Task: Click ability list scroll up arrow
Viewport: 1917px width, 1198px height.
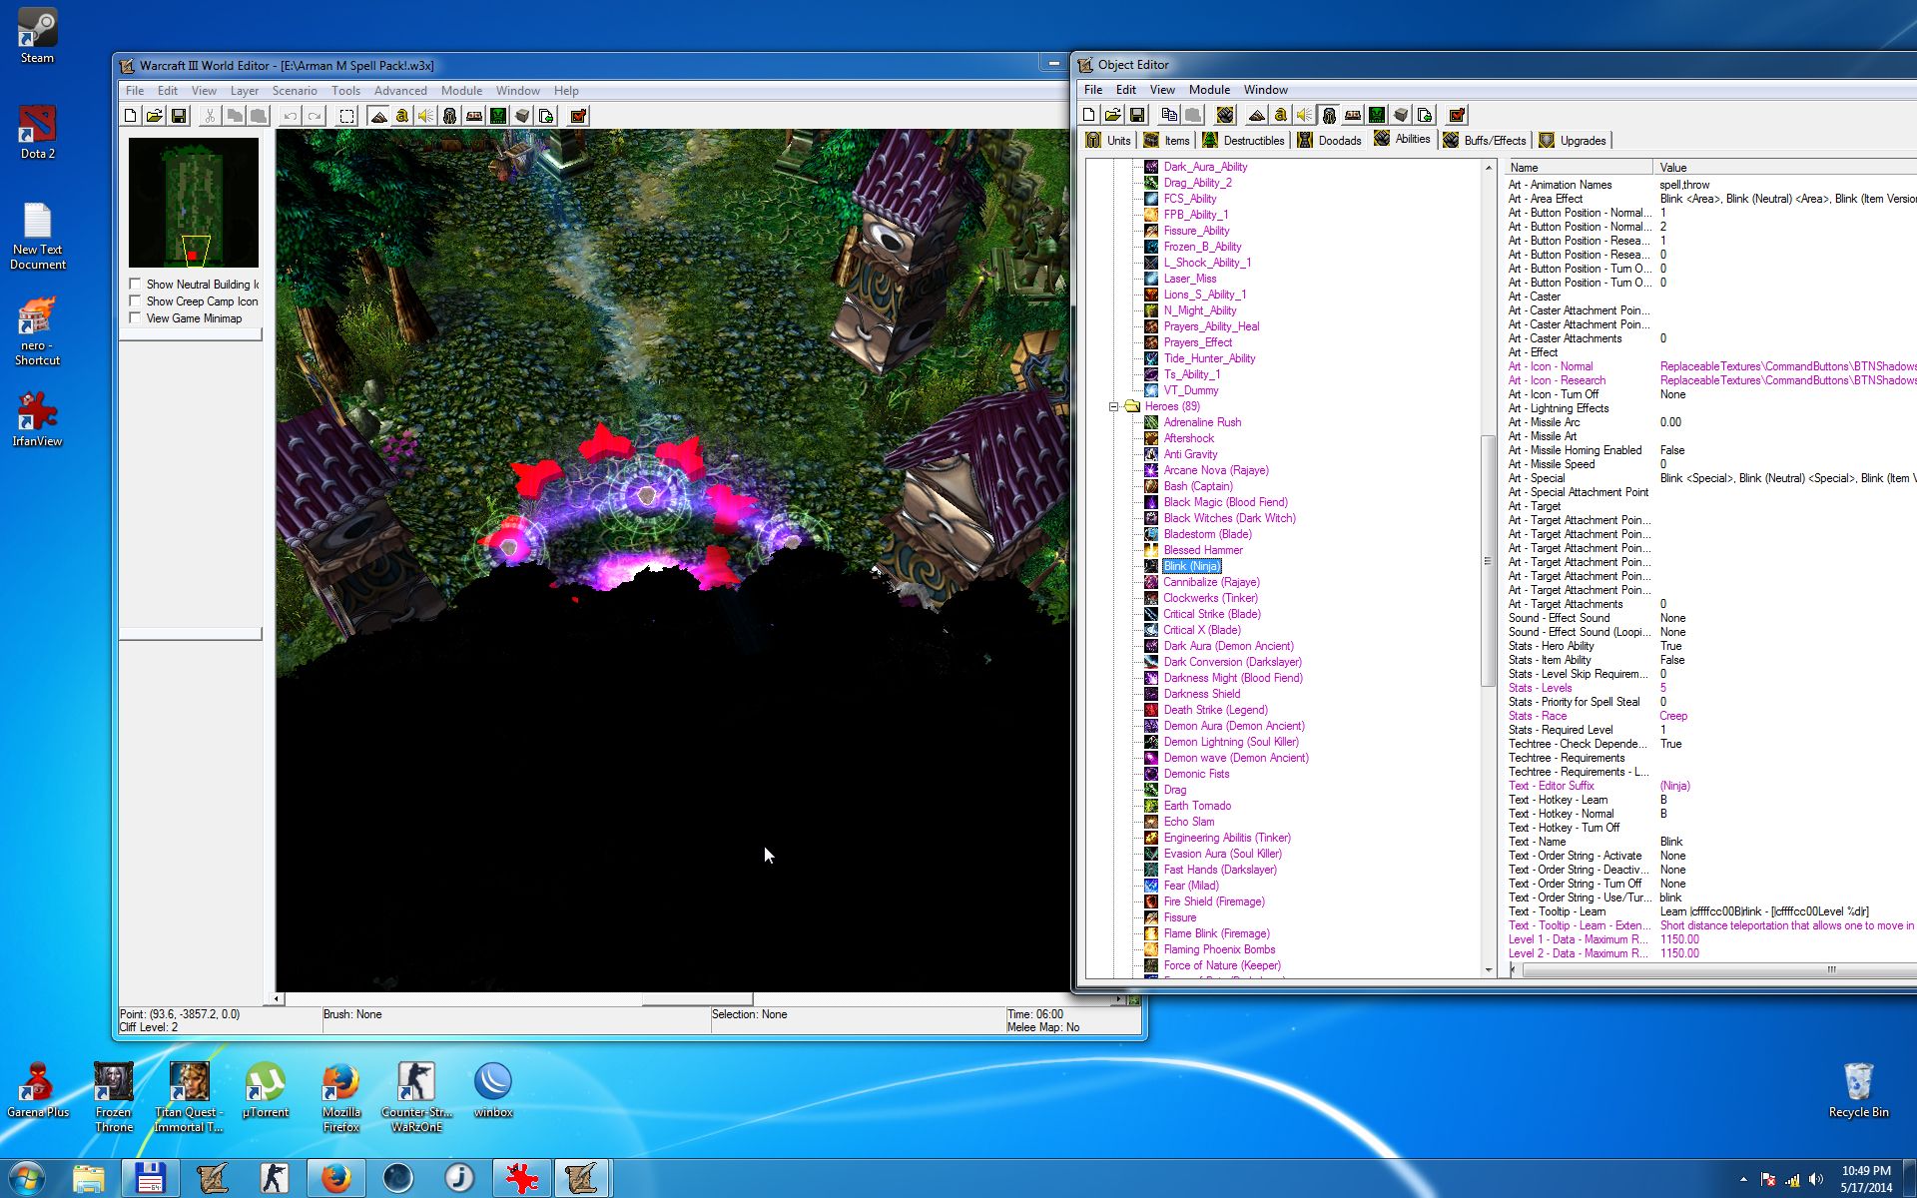Action: coord(1489,168)
